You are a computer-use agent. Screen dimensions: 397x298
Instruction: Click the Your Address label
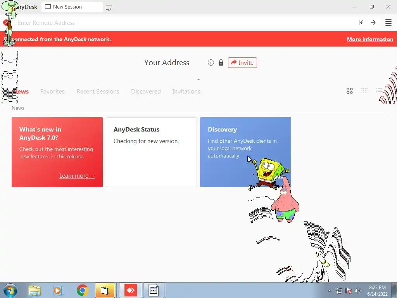[167, 62]
